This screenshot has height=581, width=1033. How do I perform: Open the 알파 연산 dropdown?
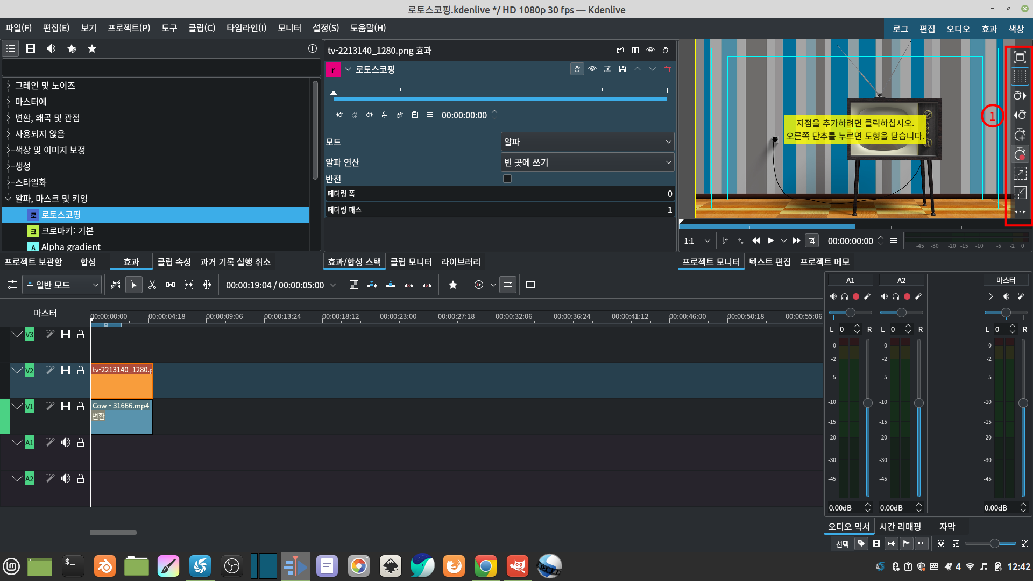[x=587, y=162]
